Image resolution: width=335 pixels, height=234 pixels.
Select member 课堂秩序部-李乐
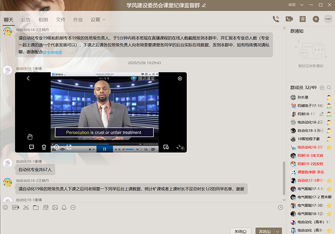pyautogui.click(x=311, y=172)
